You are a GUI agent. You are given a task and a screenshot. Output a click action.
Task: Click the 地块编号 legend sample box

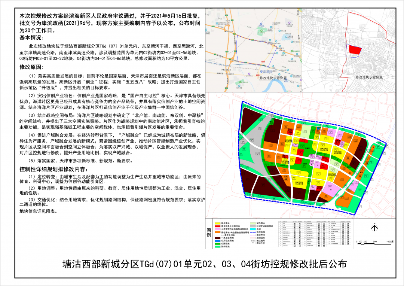pos(253,241)
